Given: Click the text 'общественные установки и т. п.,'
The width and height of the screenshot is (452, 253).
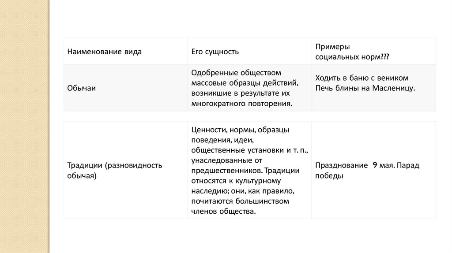Looking at the screenshot, I should coord(250,150).
